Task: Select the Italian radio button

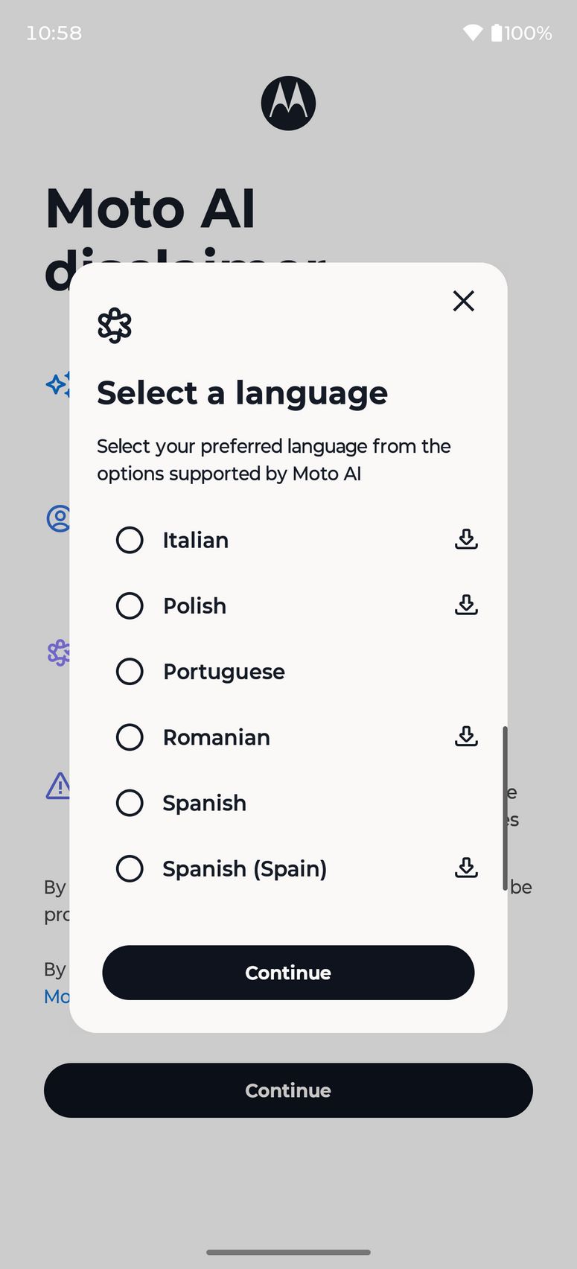Action: 130,540
